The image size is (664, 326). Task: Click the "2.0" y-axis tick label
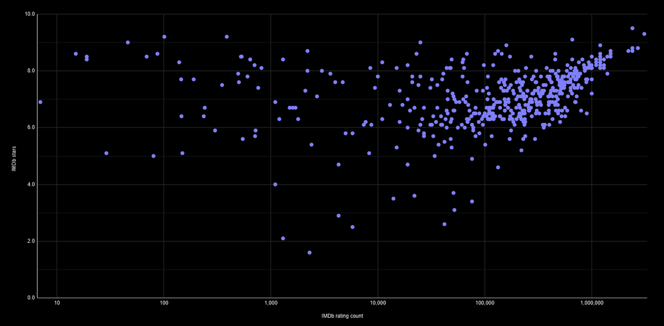coord(31,241)
